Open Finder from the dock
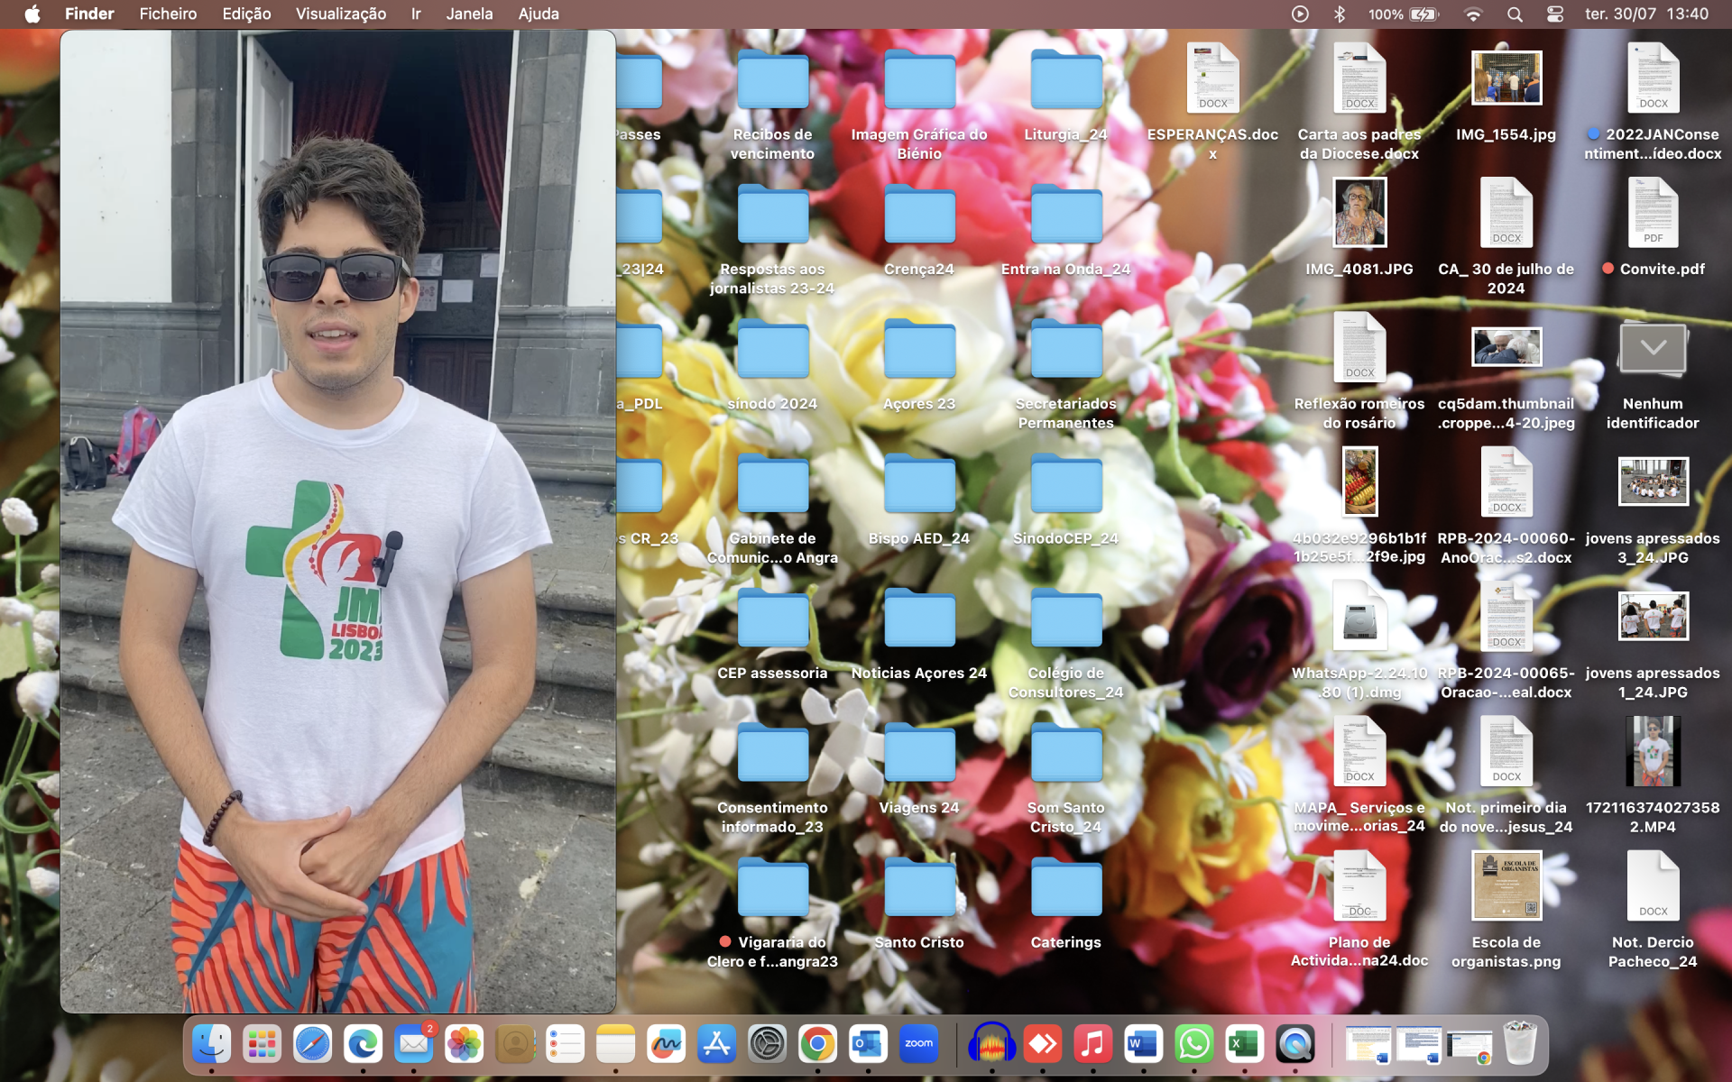1732x1082 pixels. (x=212, y=1044)
